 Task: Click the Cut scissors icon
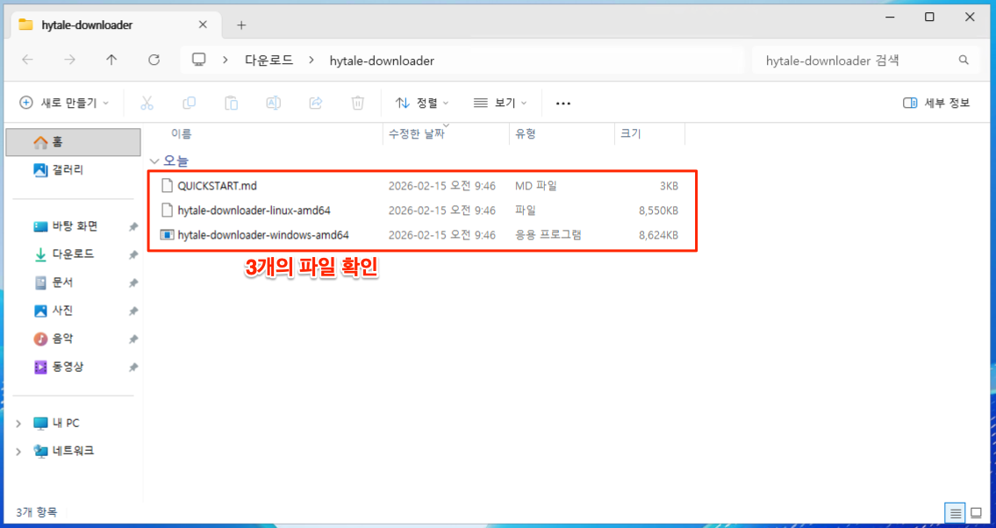(147, 103)
